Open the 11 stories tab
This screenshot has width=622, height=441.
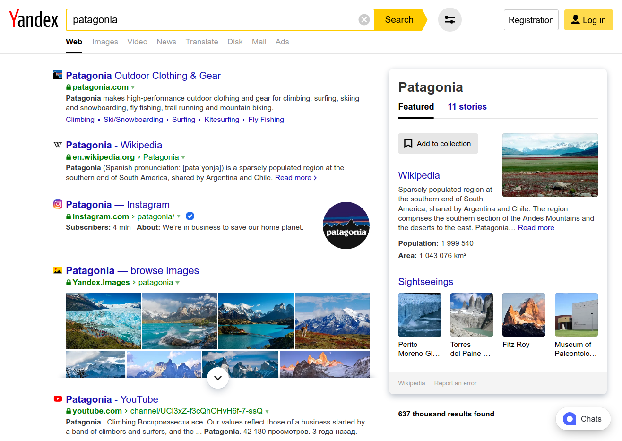[467, 107]
